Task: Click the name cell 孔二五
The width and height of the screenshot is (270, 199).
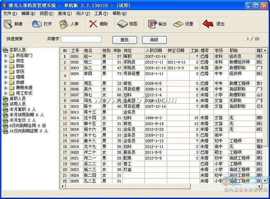Action: pos(92,181)
